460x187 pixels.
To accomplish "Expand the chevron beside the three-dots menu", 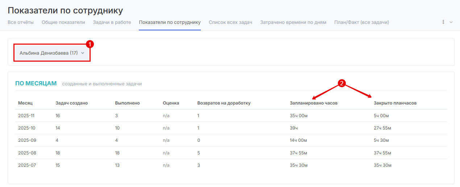I will [x=451, y=22].
